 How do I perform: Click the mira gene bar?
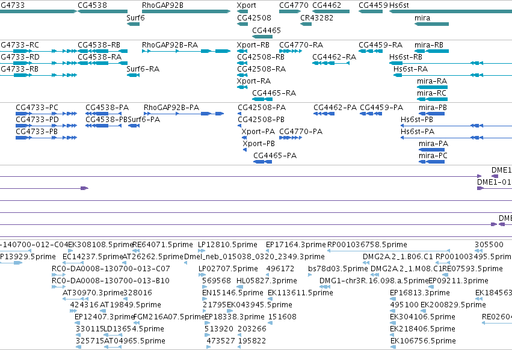pos(431,24)
